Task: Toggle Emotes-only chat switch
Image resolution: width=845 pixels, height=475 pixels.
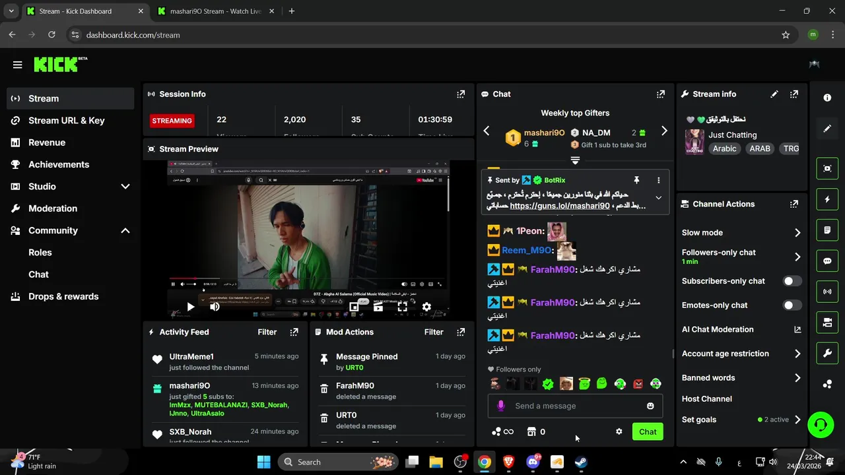Action: (x=792, y=305)
